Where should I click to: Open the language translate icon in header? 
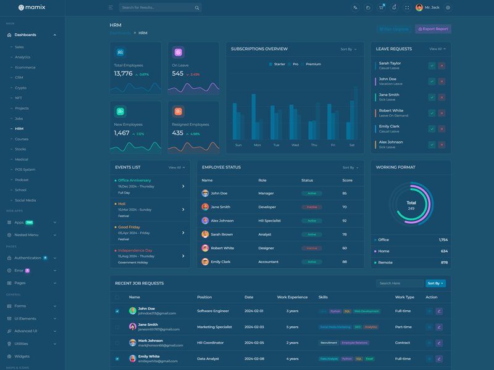[355, 8]
